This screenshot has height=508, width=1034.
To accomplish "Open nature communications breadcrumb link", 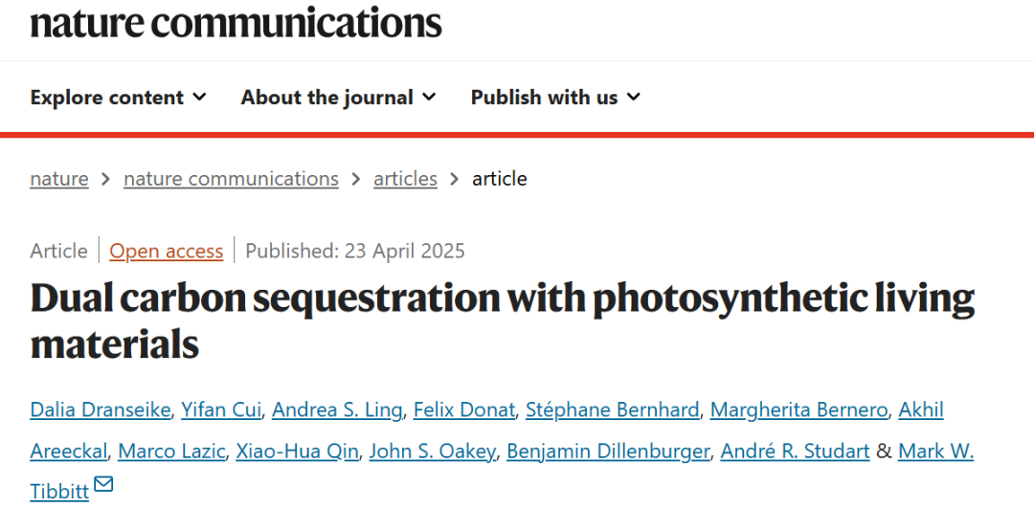I will point(231,179).
